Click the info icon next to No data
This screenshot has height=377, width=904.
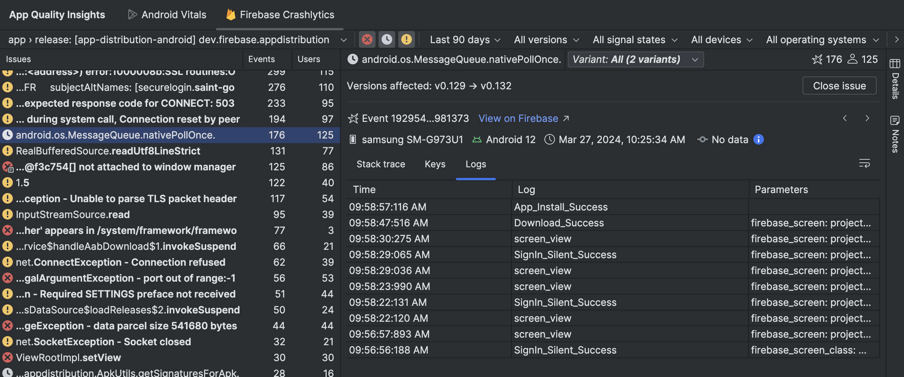[758, 139]
